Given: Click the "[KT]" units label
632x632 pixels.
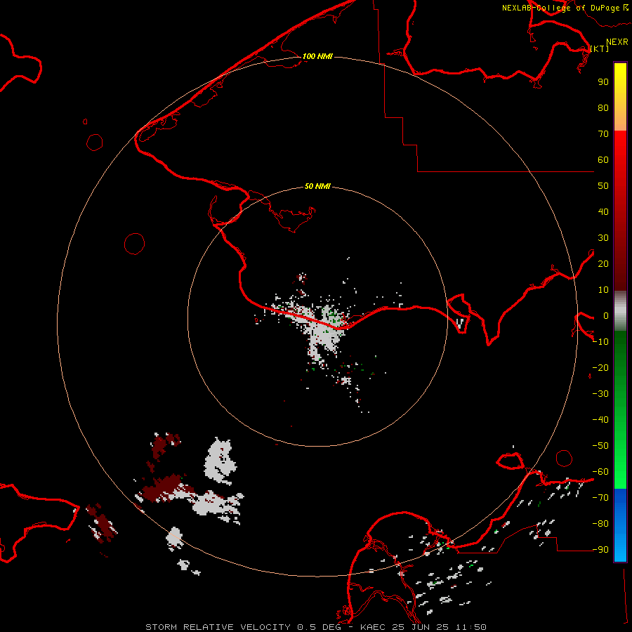Looking at the screenshot, I should coord(600,48).
